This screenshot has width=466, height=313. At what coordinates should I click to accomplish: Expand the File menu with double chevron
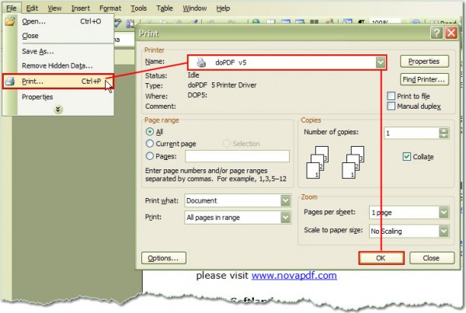(58, 110)
